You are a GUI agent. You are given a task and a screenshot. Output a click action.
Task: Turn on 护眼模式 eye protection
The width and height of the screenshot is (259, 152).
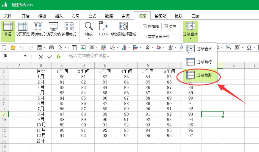tap(69, 29)
